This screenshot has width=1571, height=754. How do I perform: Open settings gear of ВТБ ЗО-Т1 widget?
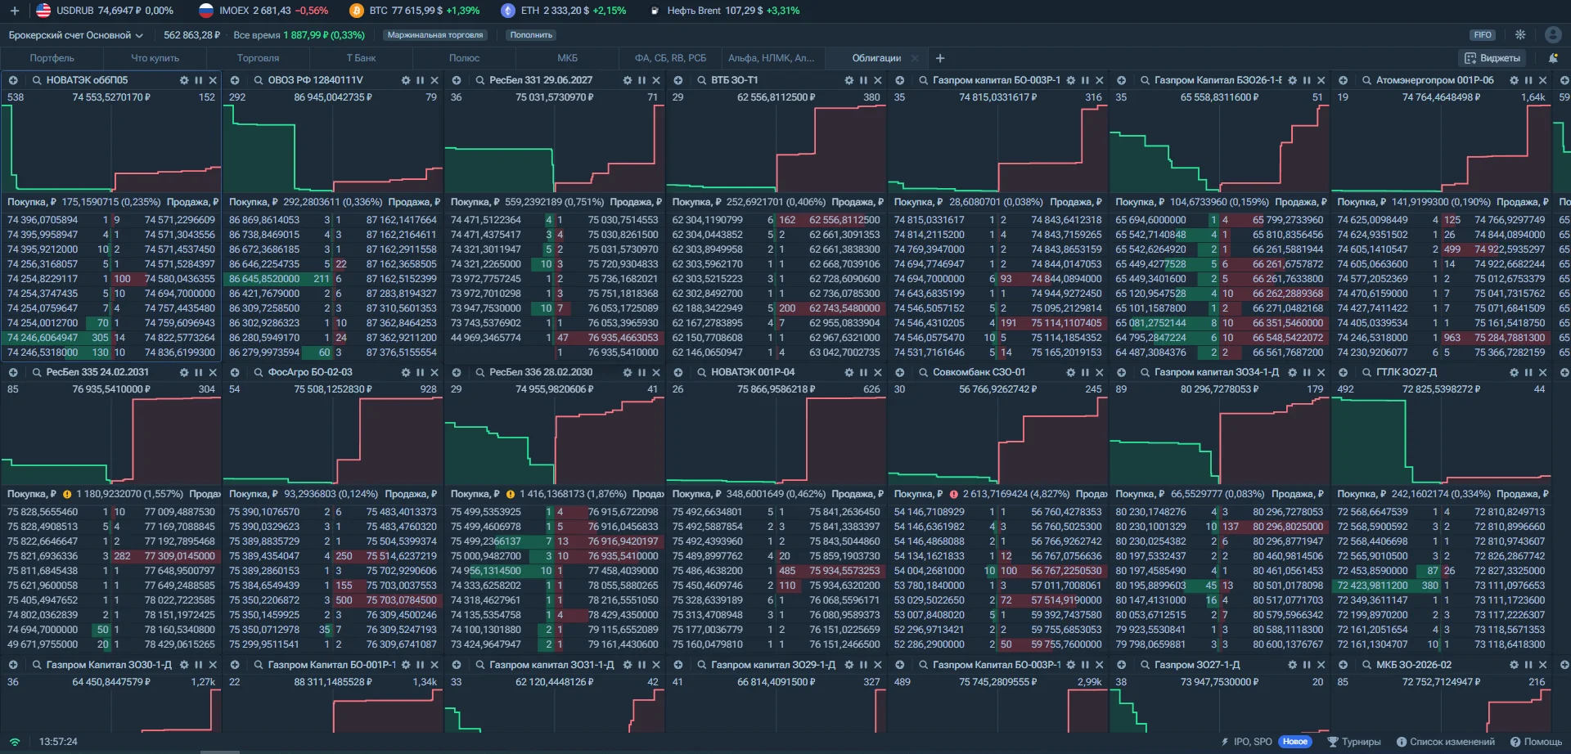[x=849, y=80]
